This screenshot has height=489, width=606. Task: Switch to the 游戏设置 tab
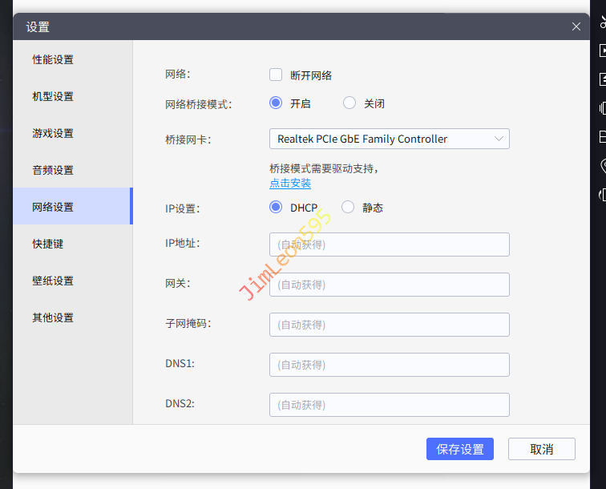53,133
